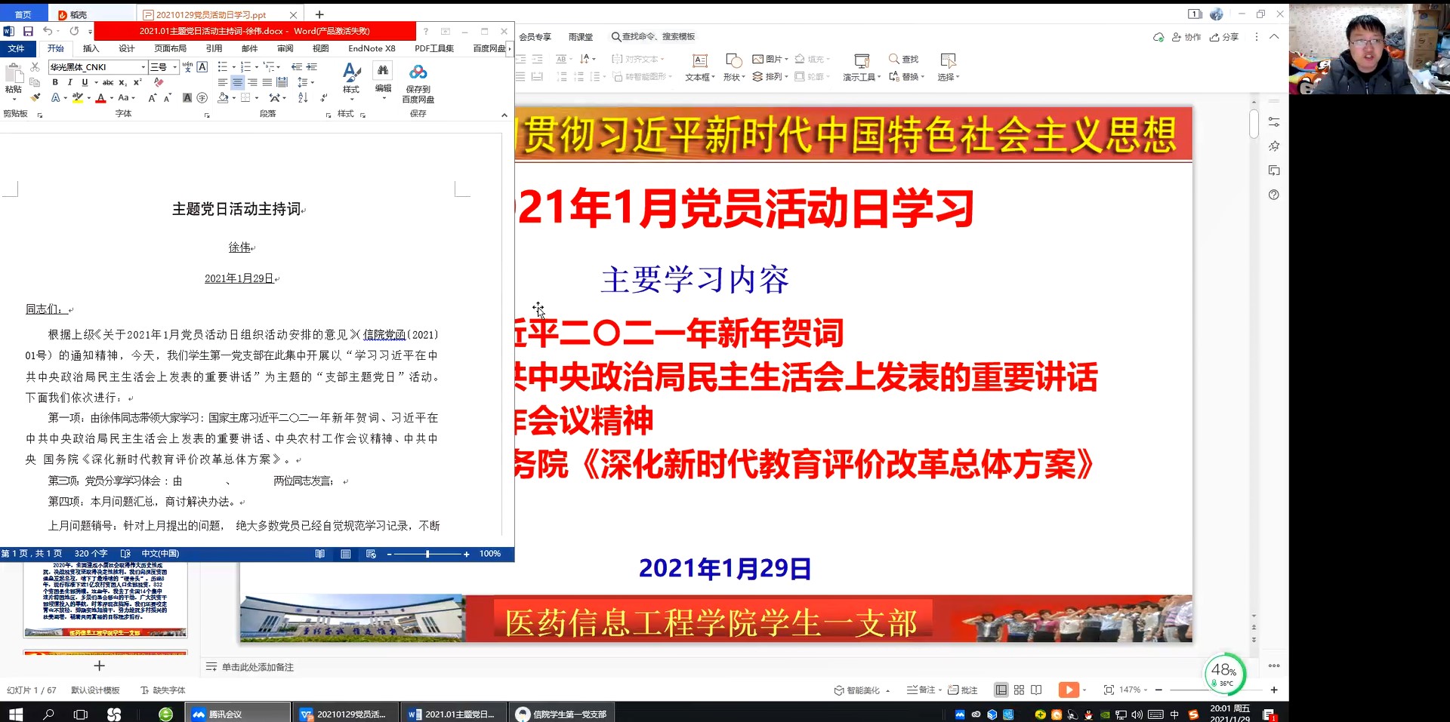
Task: Adjust the Word zoom slider
Action: click(427, 554)
